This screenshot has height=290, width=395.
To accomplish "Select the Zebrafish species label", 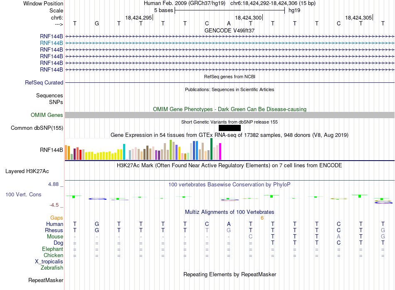I will click(52, 268).
